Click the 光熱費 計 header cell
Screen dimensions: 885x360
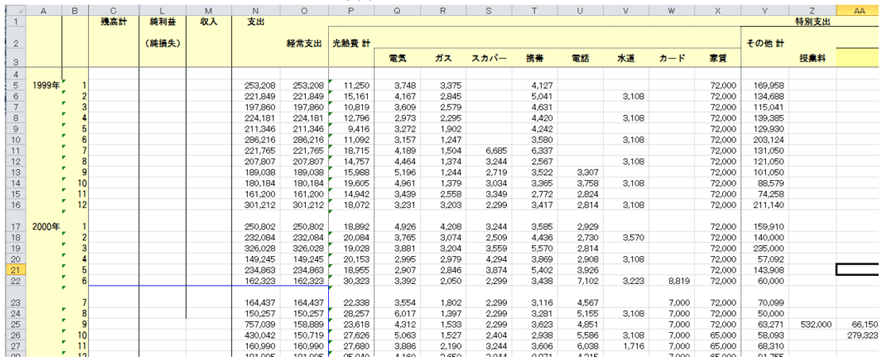[350, 43]
